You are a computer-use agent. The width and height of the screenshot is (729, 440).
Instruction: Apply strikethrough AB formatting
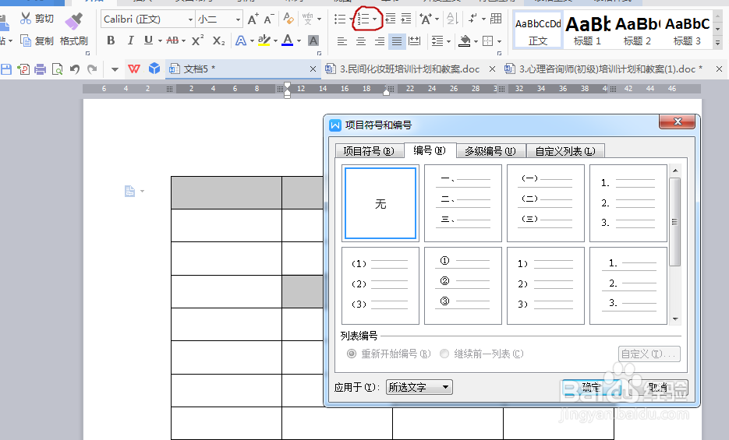pos(172,40)
